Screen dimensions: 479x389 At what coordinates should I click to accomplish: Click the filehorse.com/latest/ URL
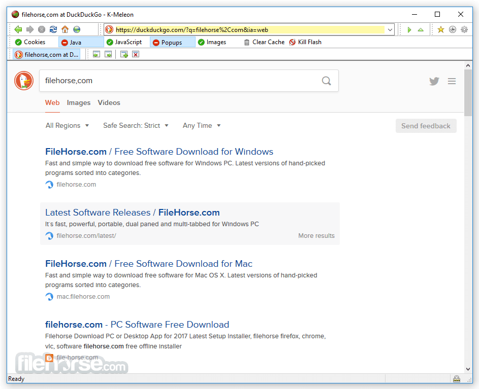pyautogui.click(x=86, y=235)
